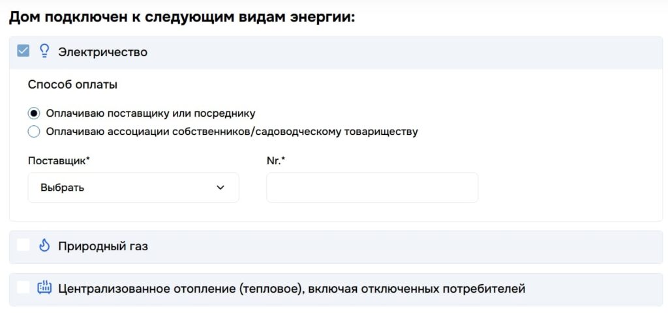Click the chevron arrow in the Поставщик combo box
Viewport: 668px width, 320px height.
pyautogui.click(x=220, y=188)
